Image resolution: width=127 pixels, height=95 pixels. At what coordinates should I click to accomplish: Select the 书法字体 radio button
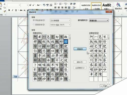(34, 20)
